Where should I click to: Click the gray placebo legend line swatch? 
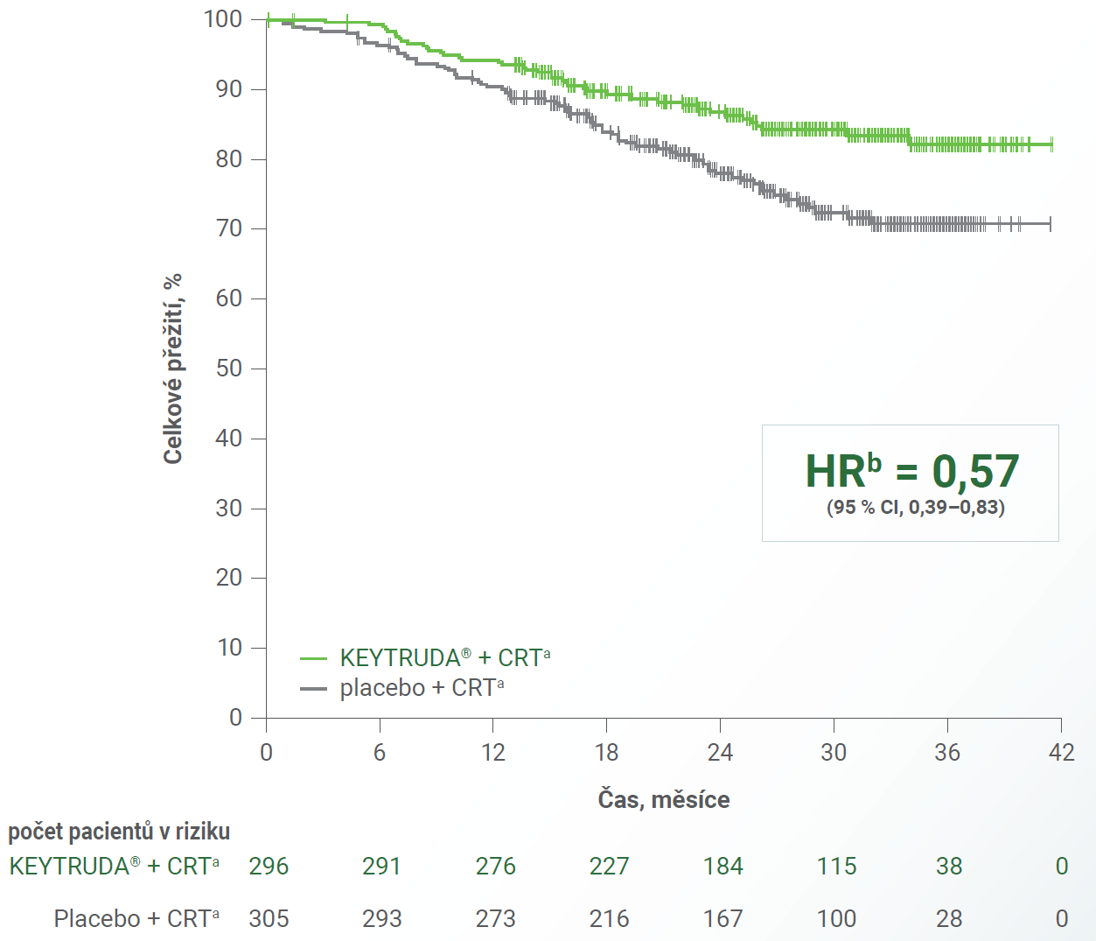click(313, 689)
